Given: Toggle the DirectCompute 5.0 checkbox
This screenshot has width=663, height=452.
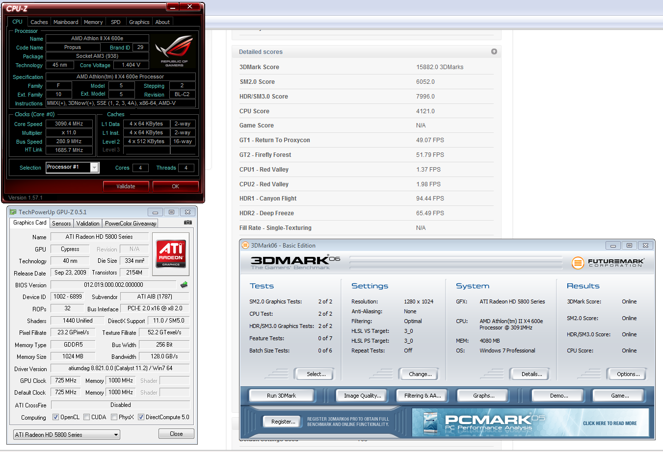Looking at the screenshot, I should 141,417.
